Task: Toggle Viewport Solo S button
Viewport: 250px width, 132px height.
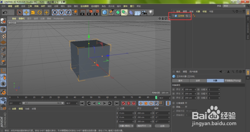Action: (x=3, y=84)
